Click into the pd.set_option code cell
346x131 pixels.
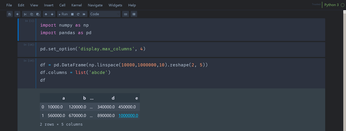(165, 49)
